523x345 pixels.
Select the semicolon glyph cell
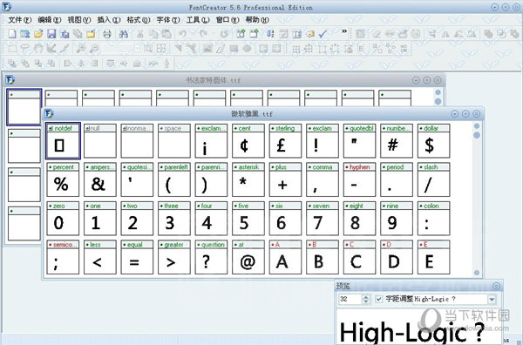pyautogui.click(x=63, y=257)
